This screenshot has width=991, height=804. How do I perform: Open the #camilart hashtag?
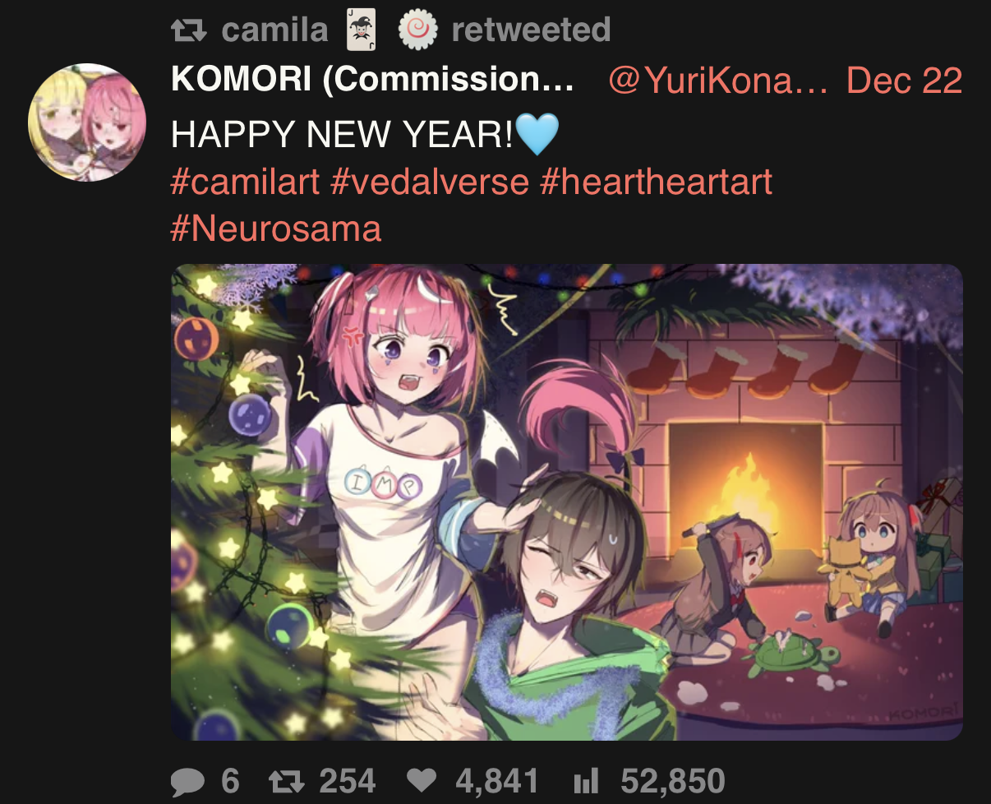coord(245,182)
